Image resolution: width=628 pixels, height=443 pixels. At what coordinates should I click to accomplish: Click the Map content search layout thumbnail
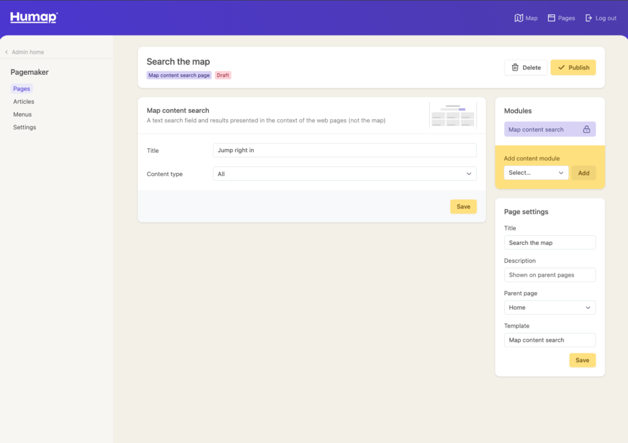(x=453, y=115)
